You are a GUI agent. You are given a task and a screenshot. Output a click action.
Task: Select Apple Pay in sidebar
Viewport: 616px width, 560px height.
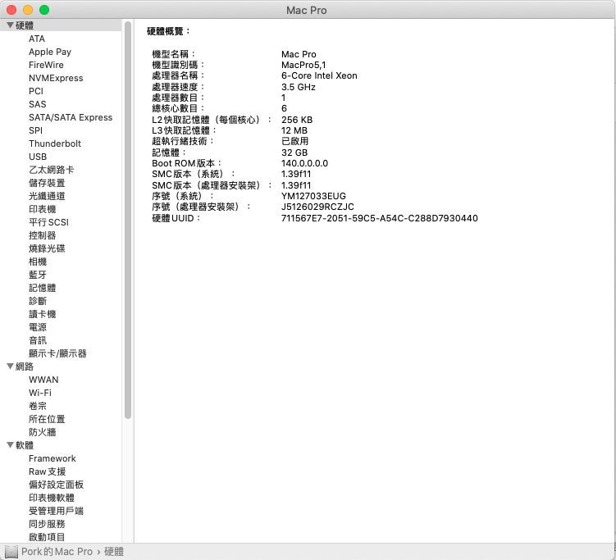50,52
